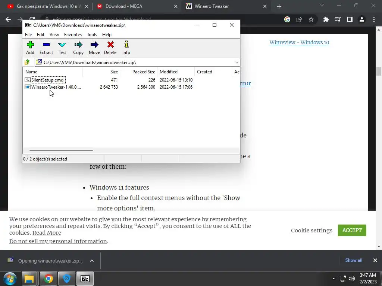Click the Copy toolbar icon
Screen dimensions: 382x286
click(78, 48)
